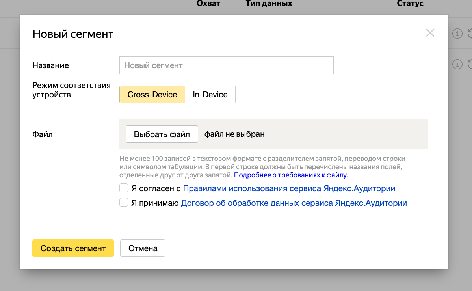
Task: Open Правилами использования сервиса Яндекс.Аудитории link
Action: coord(289,188)
